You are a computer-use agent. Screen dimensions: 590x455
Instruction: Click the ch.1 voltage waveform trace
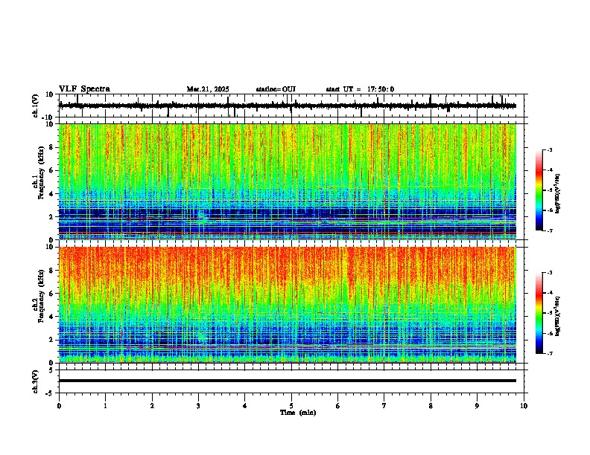[x=288, y=106]
